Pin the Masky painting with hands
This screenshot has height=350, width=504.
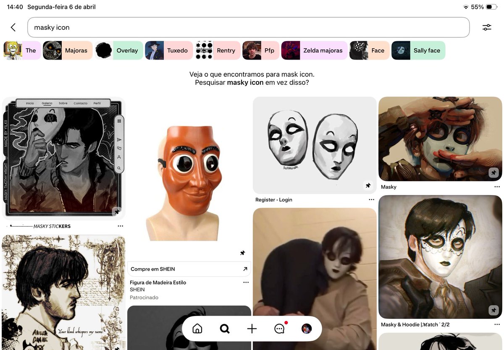(493, 172)
